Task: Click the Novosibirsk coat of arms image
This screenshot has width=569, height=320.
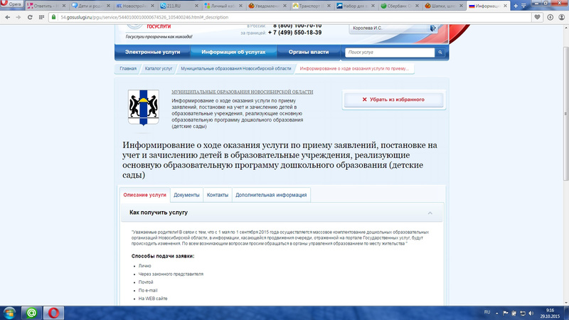Action: 144,107
